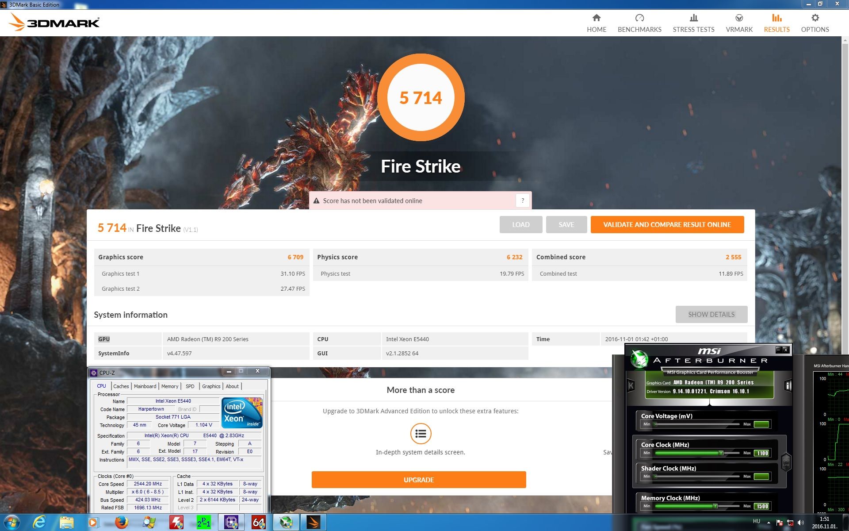Click the in-depth system details list icon

pos(420,434)
